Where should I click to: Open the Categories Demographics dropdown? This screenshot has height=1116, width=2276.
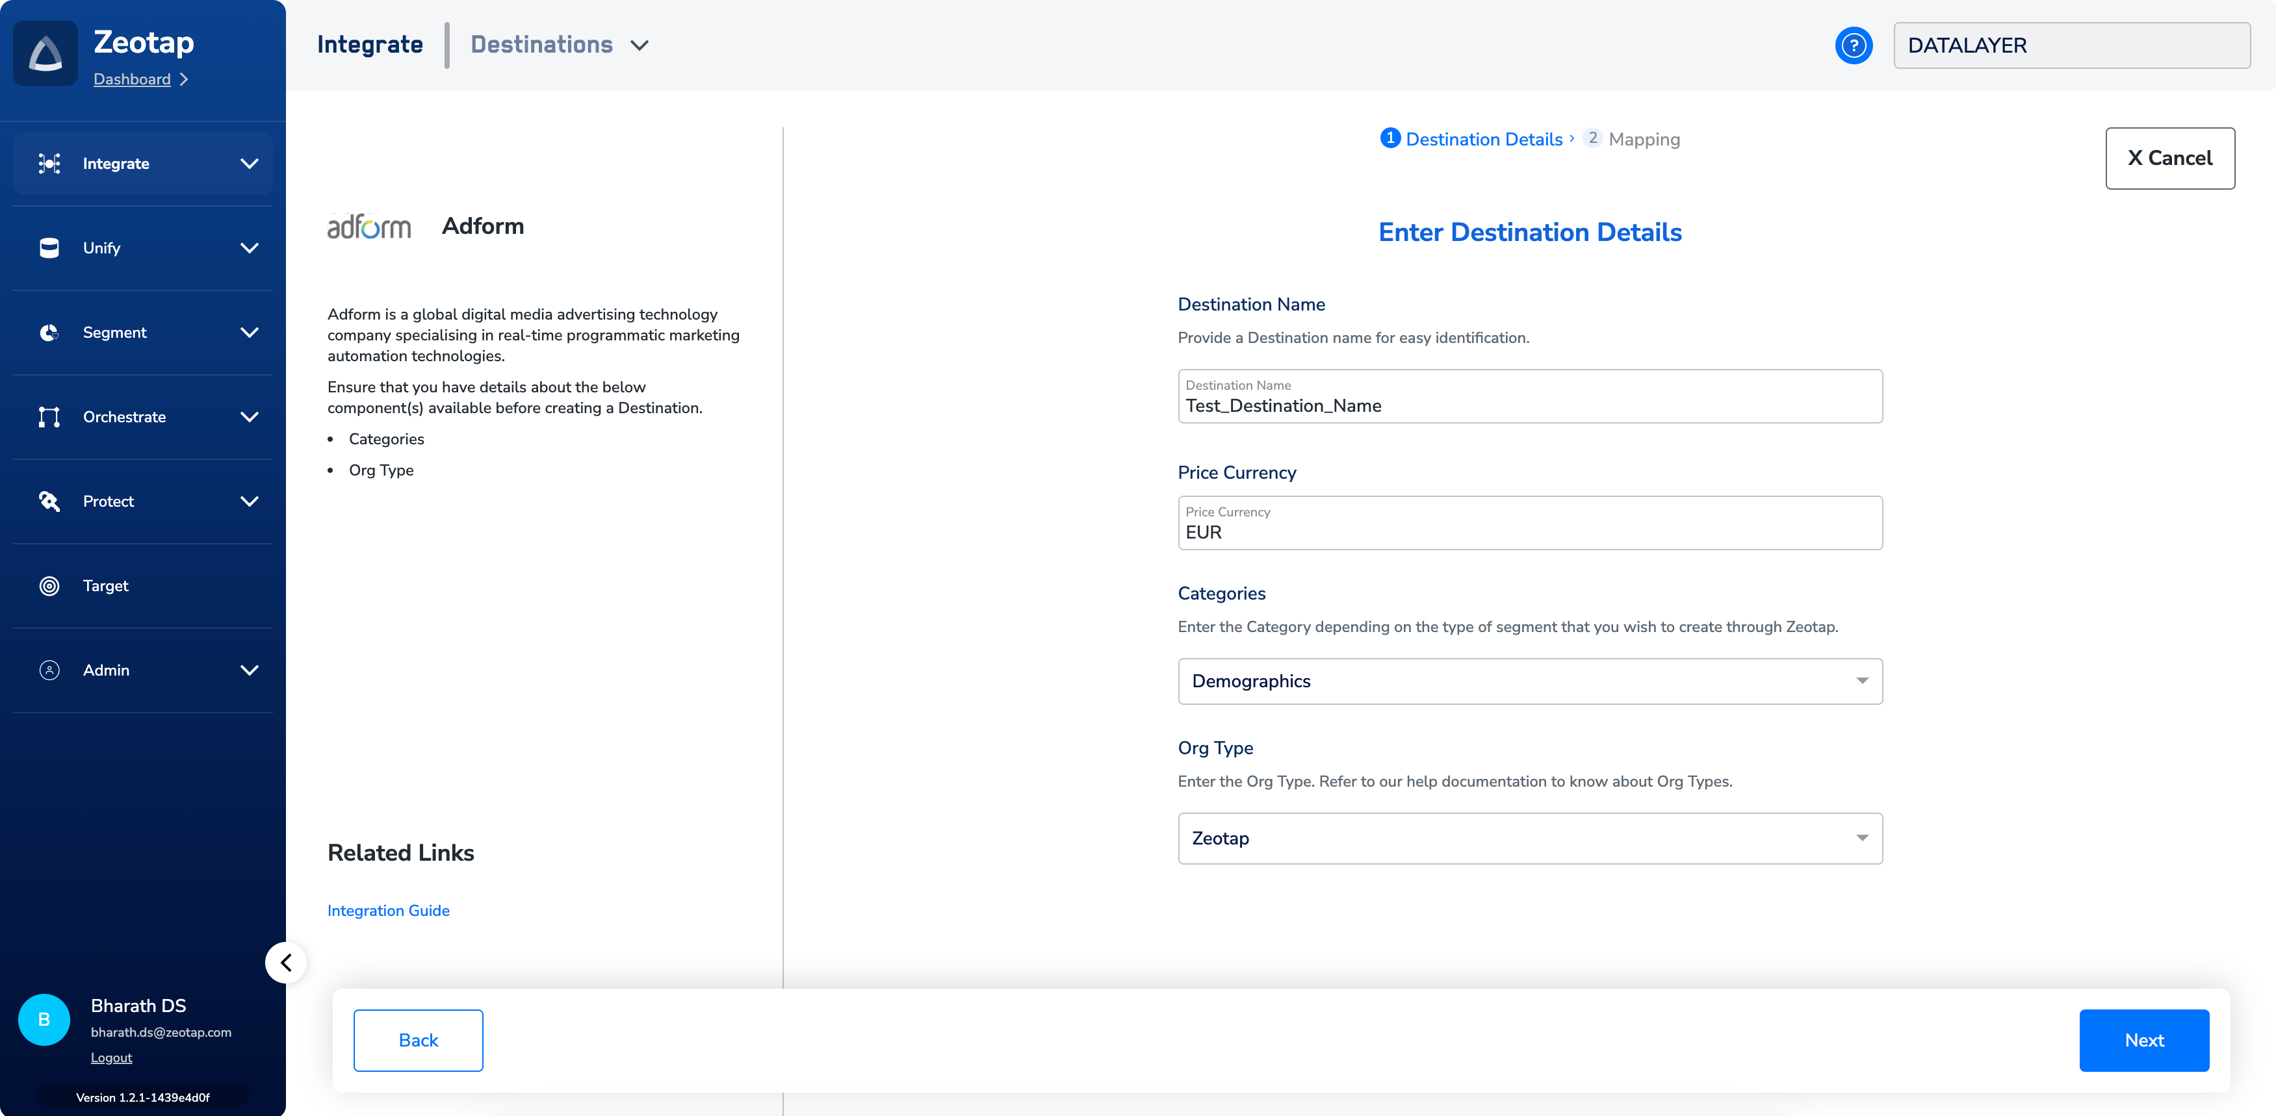coord(1529,681)
